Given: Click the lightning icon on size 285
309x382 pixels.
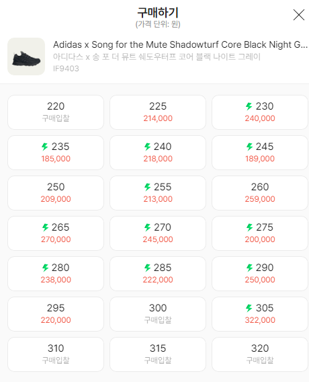Looking at the screenshot, I should pyautogui.click(x=147, y=268).
